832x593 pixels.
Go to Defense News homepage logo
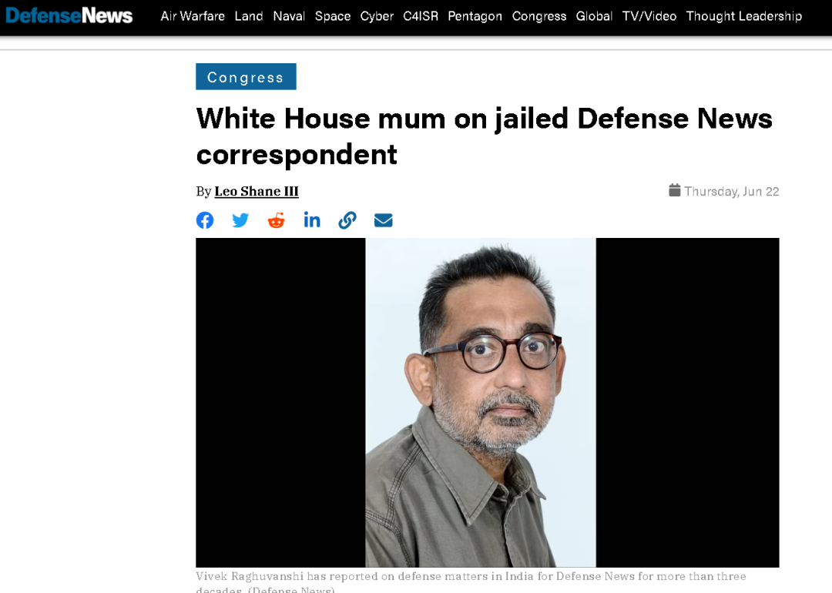click(x=69, y=16)
